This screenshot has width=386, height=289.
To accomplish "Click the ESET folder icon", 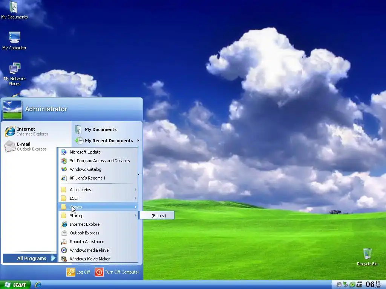I will coord(64,198).
